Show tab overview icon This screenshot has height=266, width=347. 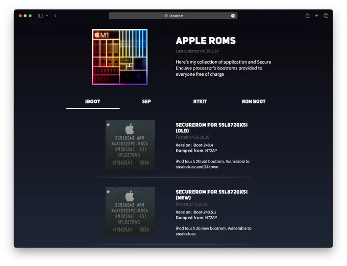click(326, 16)
